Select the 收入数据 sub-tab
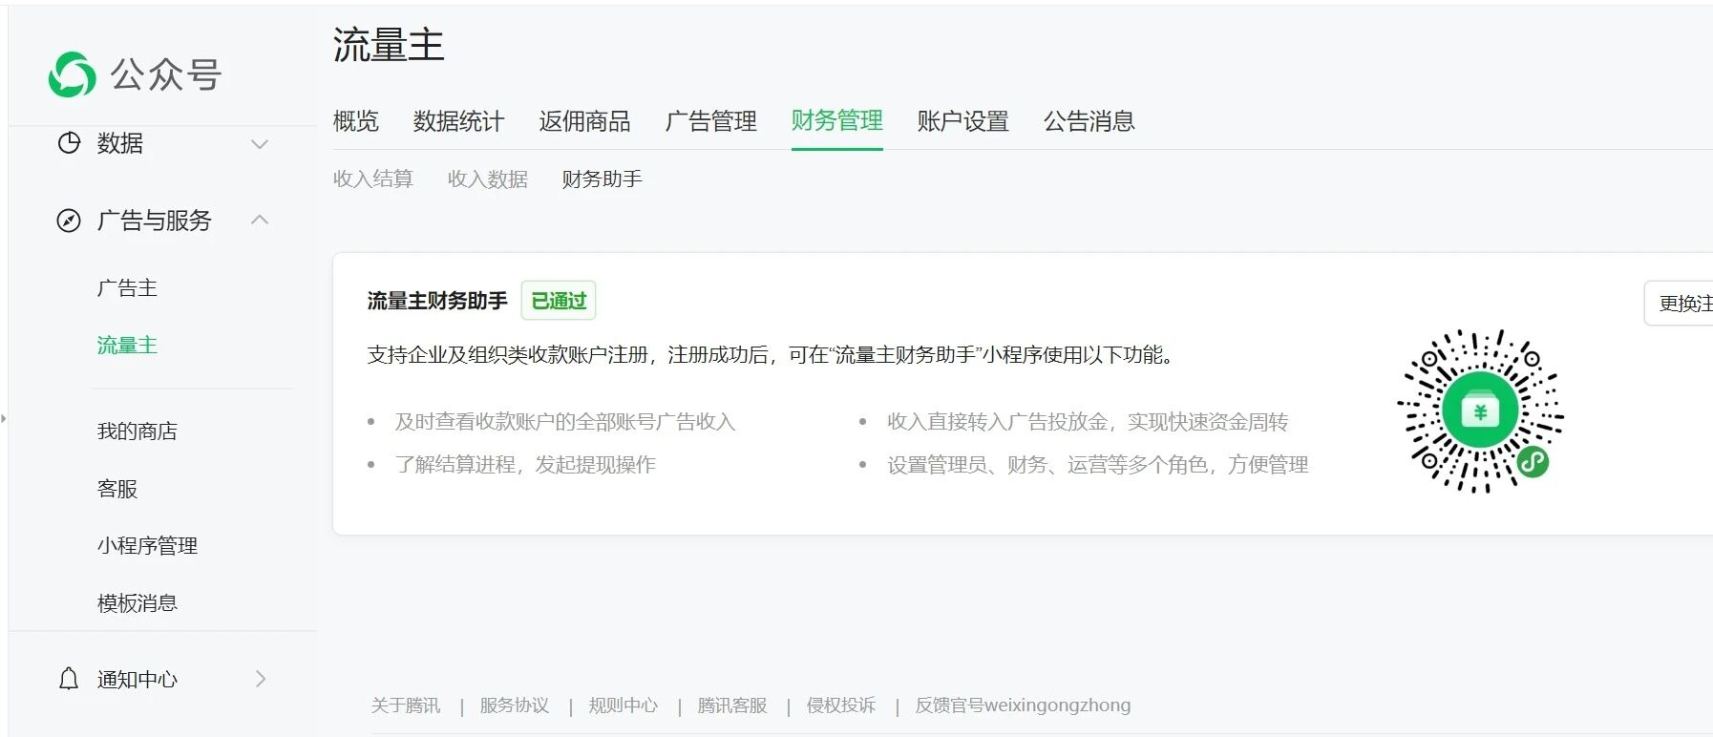Viewport: 1713px width, 737px height. pyautogui.click(x=487, y=179)
